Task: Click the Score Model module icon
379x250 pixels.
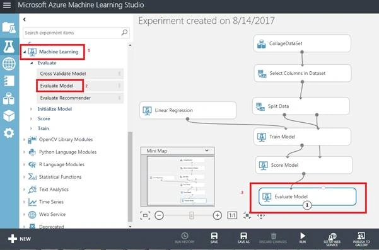Action: (x=263, y=166)
